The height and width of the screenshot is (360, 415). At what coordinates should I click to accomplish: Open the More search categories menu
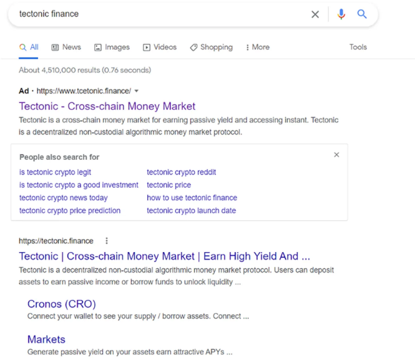[257, 47]
